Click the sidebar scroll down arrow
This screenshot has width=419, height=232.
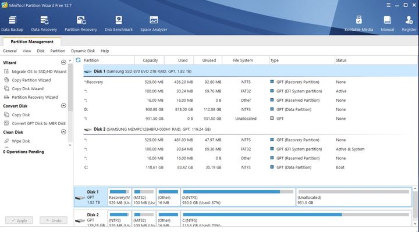(x=70, y=145)
